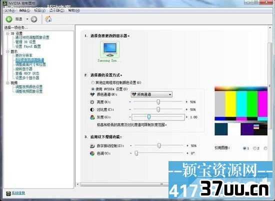Open the color channel dropdown
This screenshot has height=201, width=275.
click(x=151, y=94)
